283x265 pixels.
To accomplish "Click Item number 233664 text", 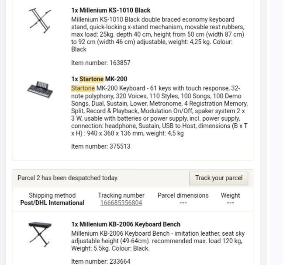I will tap(101, 262).
